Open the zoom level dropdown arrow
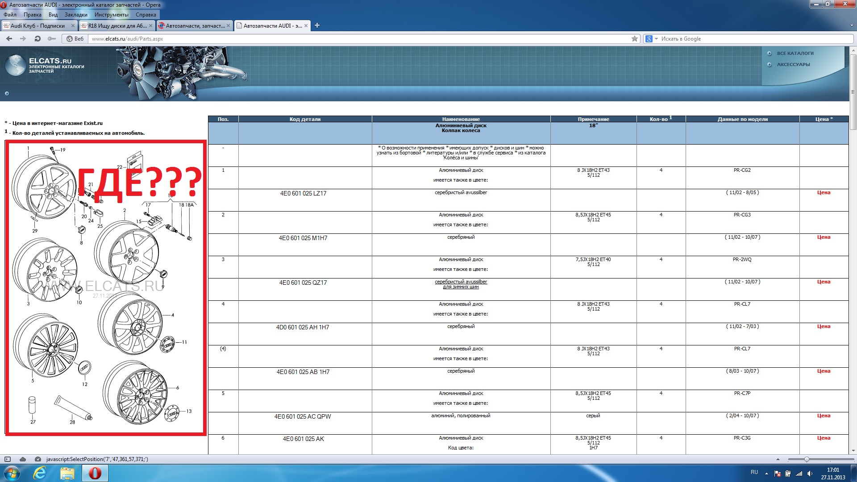The width and height of the screenshot is (857, 482). [778, 459]
